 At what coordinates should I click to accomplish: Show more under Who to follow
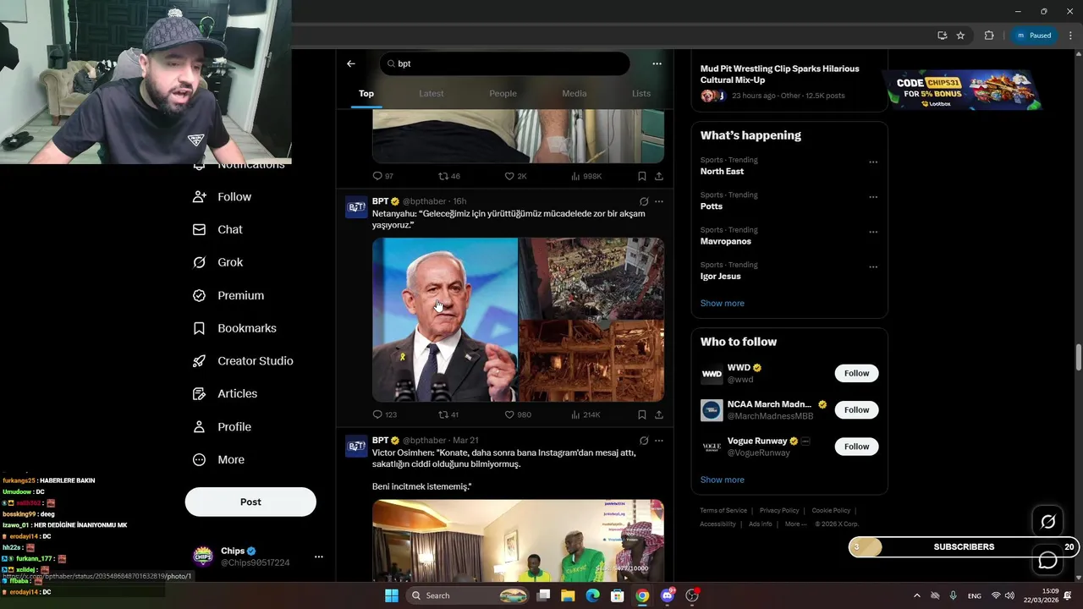tap(722, 480)
